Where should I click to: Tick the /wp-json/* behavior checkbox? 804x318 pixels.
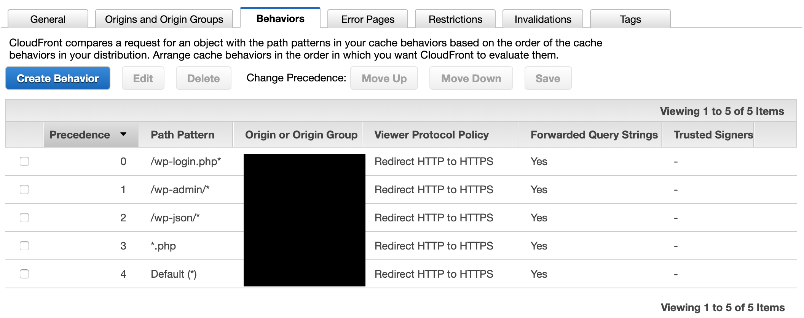pyautogui.click(x=24, y=218)
